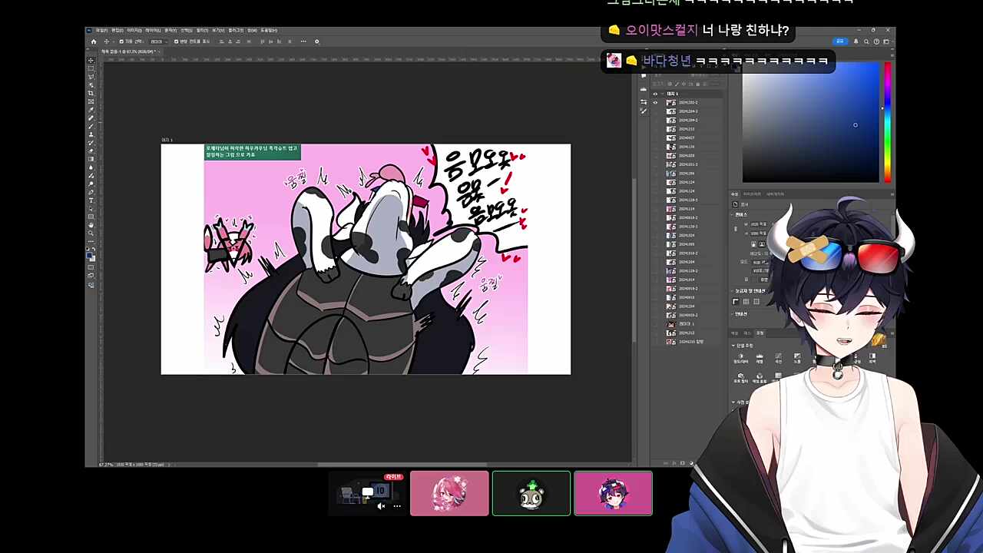This screenshot has width=983, height=553.
Task: Select the Path Selection tool
Action: tap(91, 209)
